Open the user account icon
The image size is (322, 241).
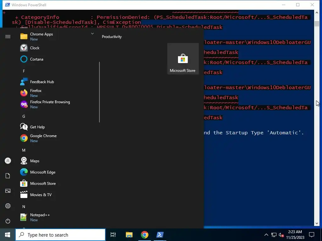click(x=8, y=161)
